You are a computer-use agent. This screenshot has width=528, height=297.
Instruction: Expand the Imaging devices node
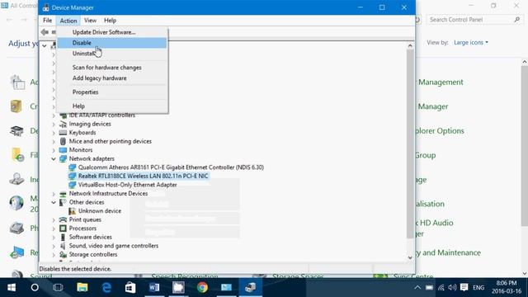coord(54,125)
